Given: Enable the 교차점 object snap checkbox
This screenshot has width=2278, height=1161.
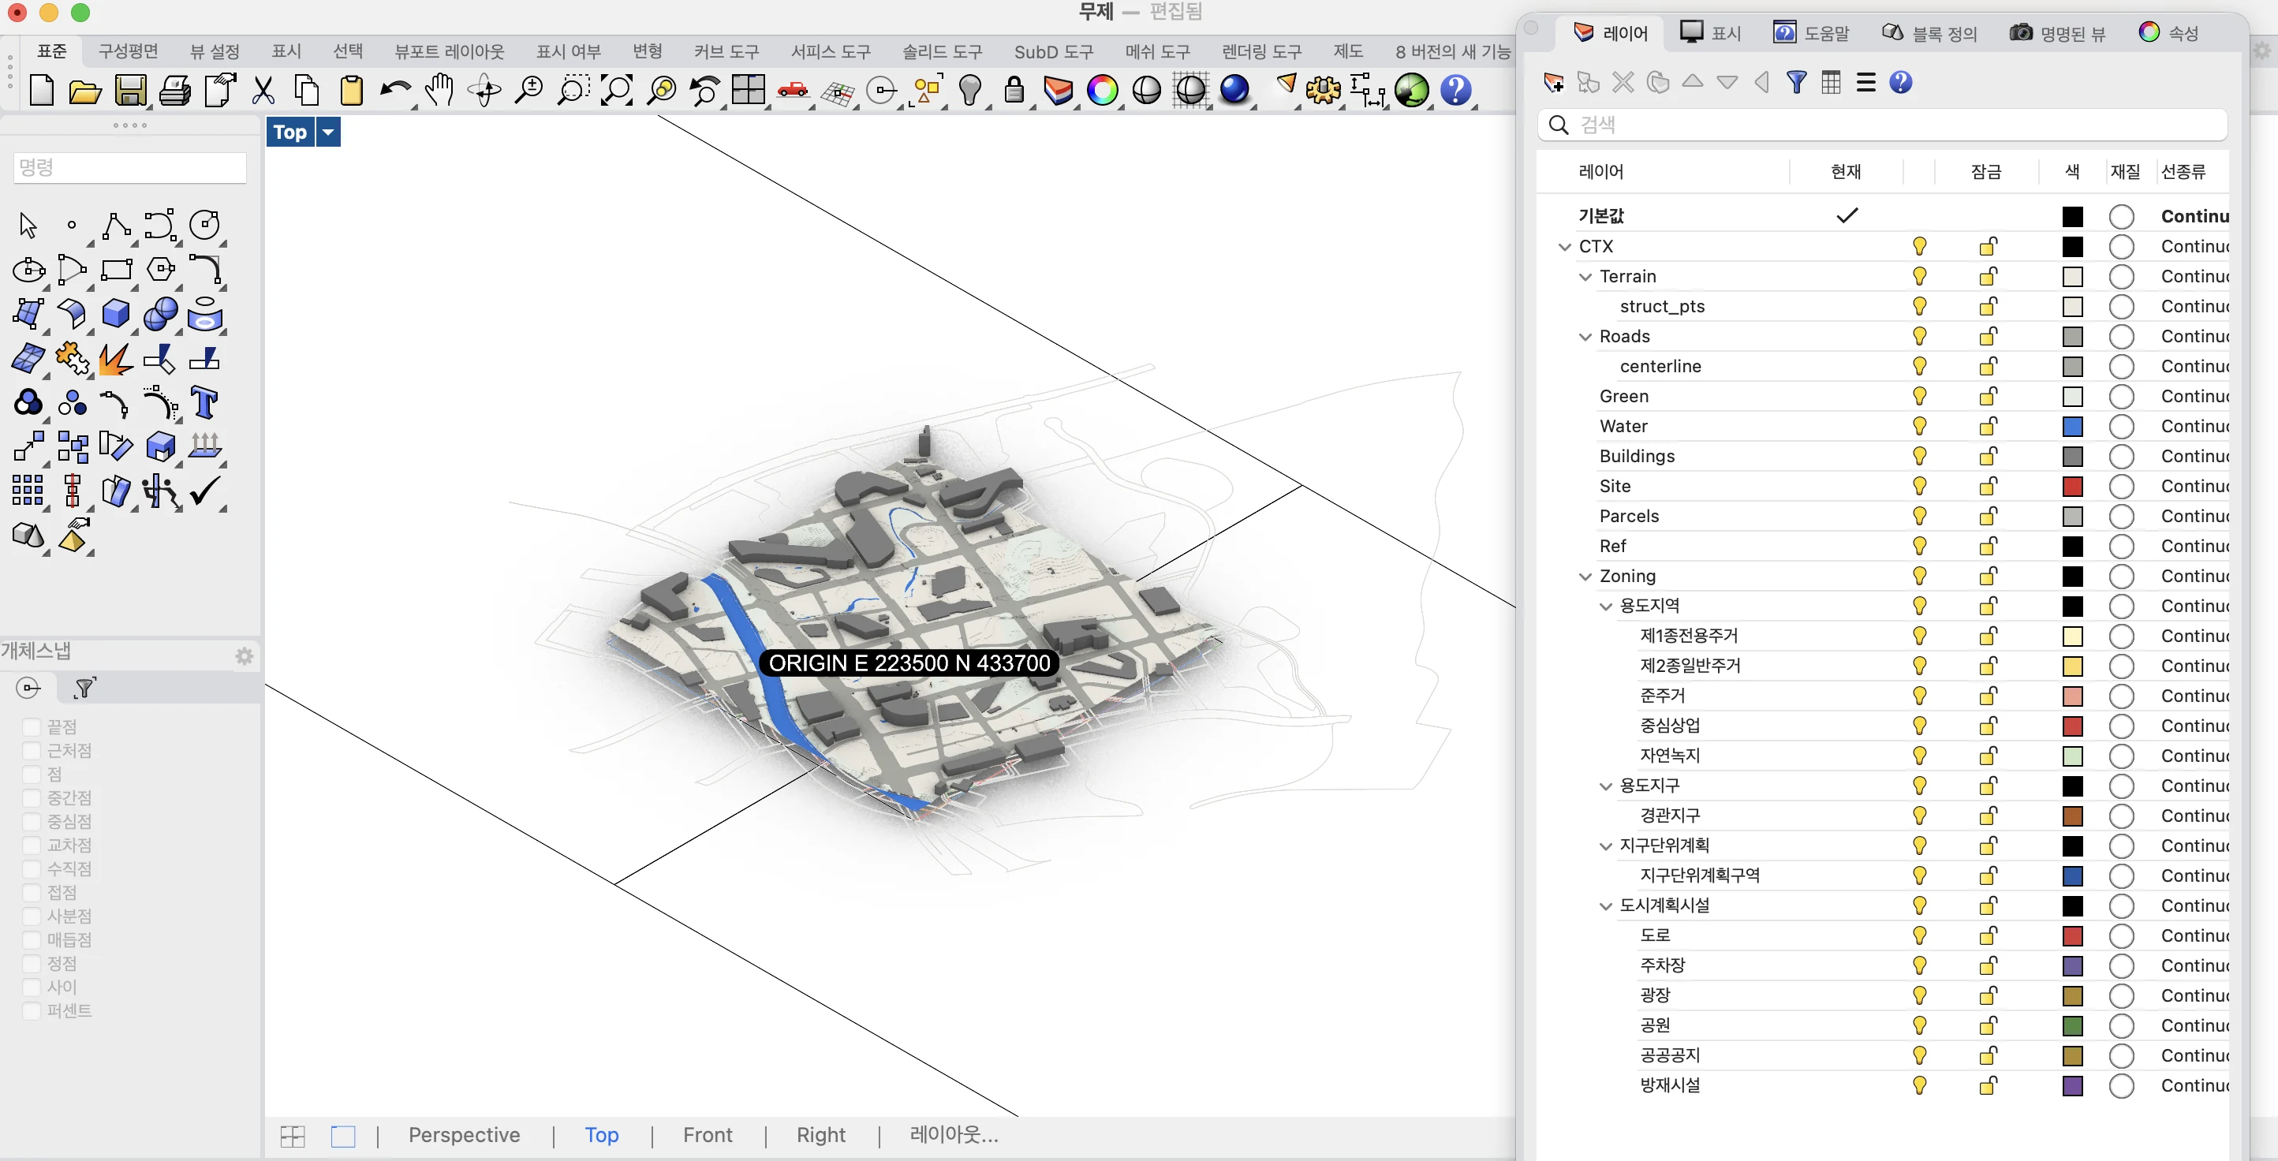Looking at the screenshot, I should [31, 846].
